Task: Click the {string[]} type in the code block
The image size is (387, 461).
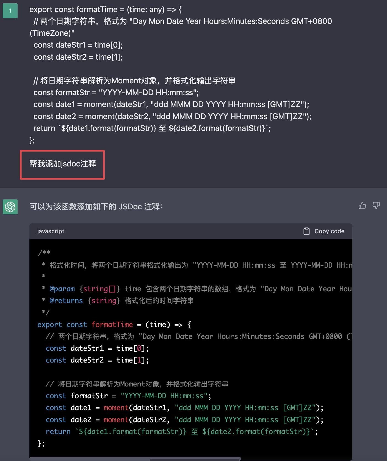Action: click(99, 289)
